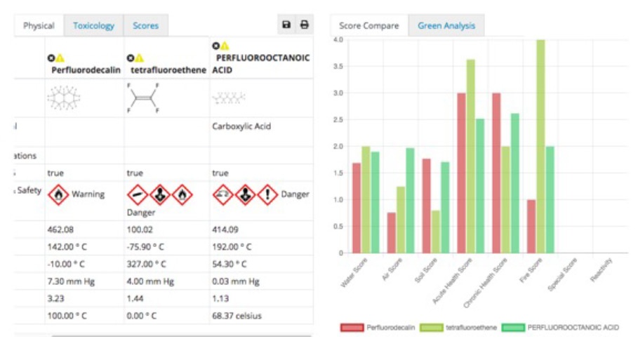The width and height of the screenshot is (638, 353).
Task: Open the Green Analysis tab
Action: click(446, 26)
